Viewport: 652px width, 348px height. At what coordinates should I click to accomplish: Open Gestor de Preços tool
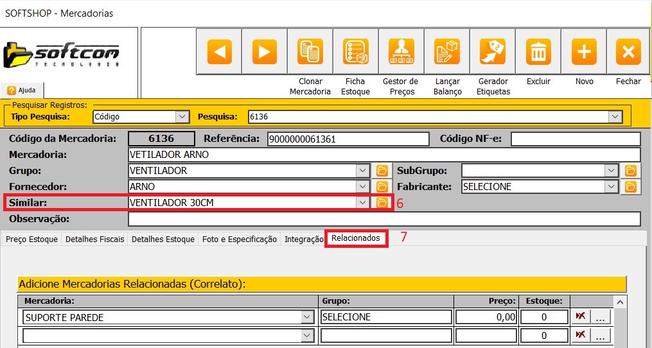pos(401,52)
